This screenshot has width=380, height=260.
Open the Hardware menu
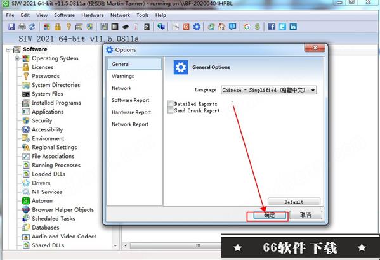point(93,15)
